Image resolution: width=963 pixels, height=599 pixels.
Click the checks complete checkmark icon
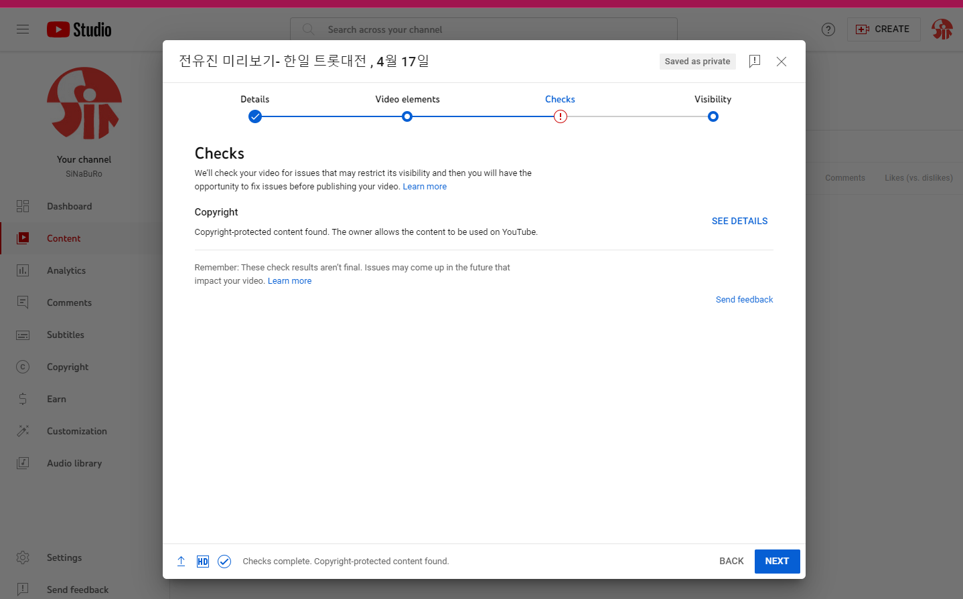pyautogui.click(x=224, y=562)
